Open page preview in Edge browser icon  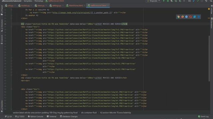[x=199, y=17]
